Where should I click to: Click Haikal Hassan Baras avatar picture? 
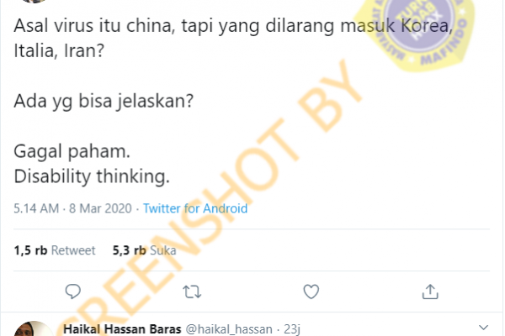tap(34, 328)
